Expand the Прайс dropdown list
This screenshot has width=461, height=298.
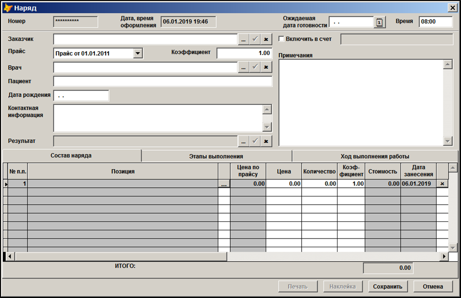point(138,53)
